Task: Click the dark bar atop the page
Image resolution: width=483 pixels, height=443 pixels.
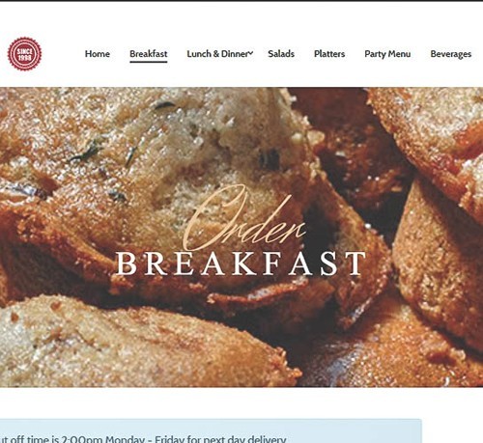Action: coord(241,1)
